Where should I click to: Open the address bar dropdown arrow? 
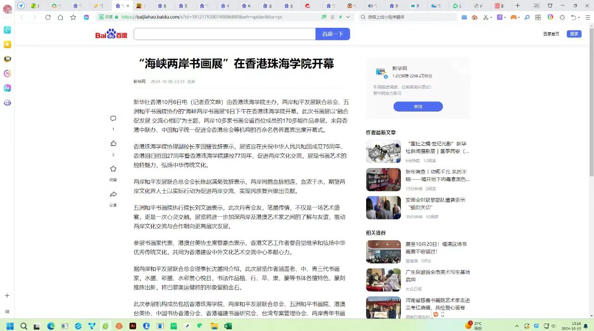click(x=348, y=17)
